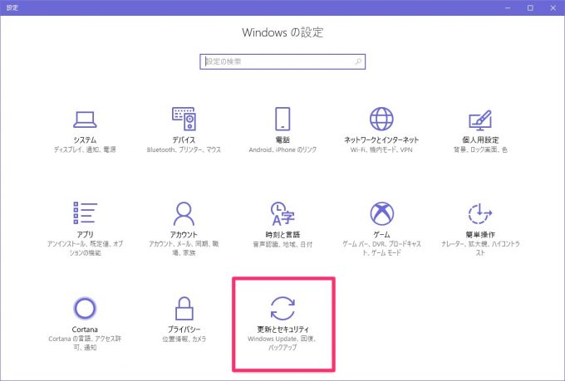Image resolution: width=565 pixels, height=381 pixels.
Task: Open the 電話 phone icon
Action: 282,119
